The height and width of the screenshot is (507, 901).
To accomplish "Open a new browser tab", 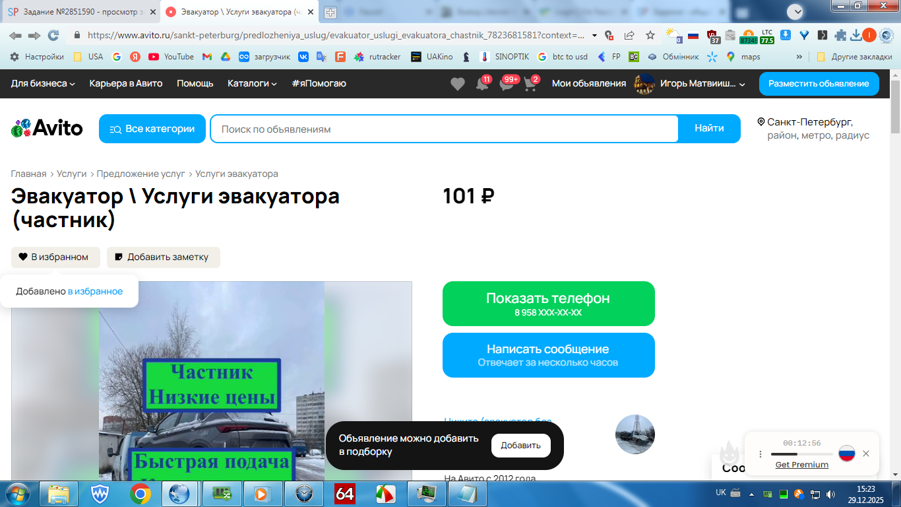I will click(330, 13).
